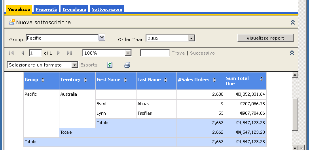Sort by the First Name column
This screenshot has height=150, width=309.
[x=125, y=80]
